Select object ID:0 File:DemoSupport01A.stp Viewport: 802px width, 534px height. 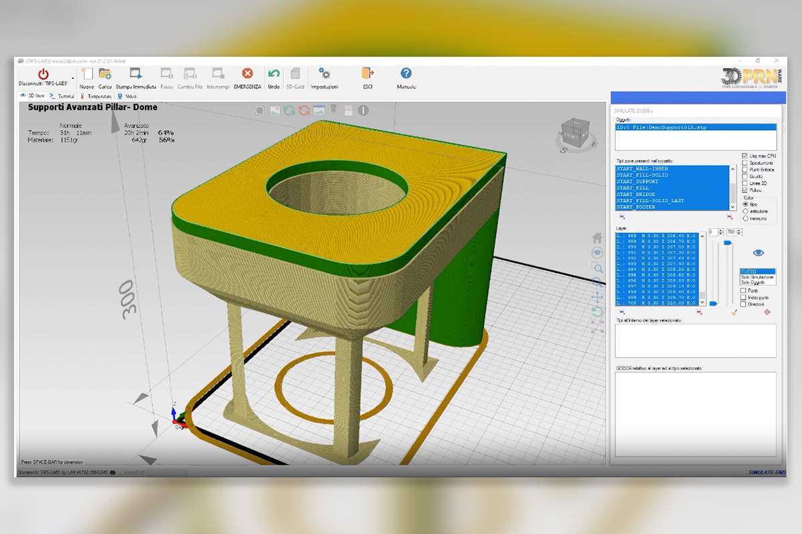coord(696,127)
